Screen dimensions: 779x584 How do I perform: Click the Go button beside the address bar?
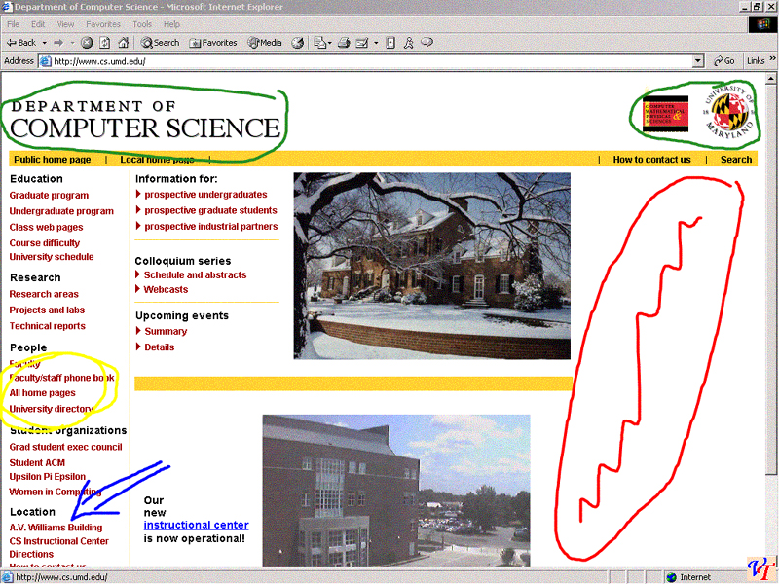pyautogui.click(x=723, y=61)
